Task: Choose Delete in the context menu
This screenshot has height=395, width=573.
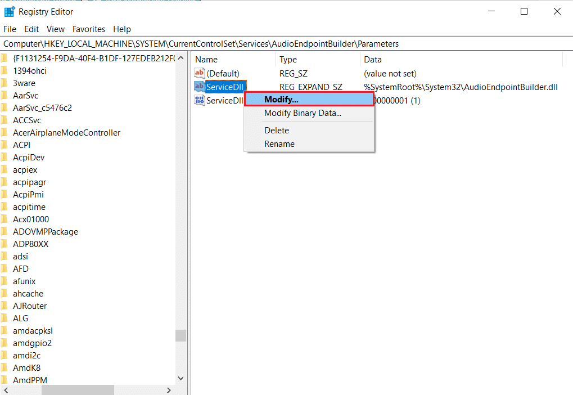Action: [x=277, y=131]
